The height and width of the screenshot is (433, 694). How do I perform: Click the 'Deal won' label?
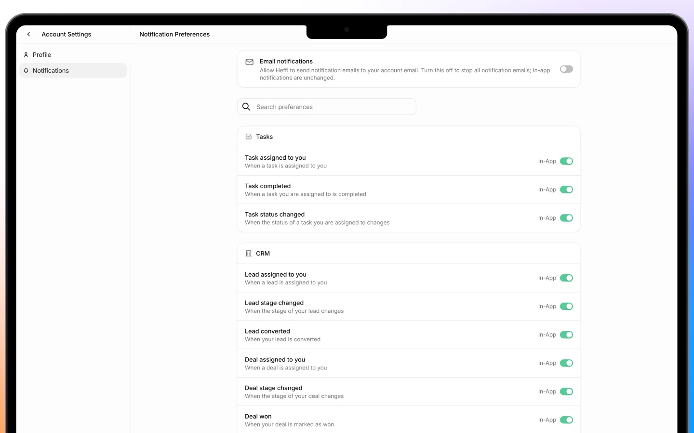[x=258, y=417]
